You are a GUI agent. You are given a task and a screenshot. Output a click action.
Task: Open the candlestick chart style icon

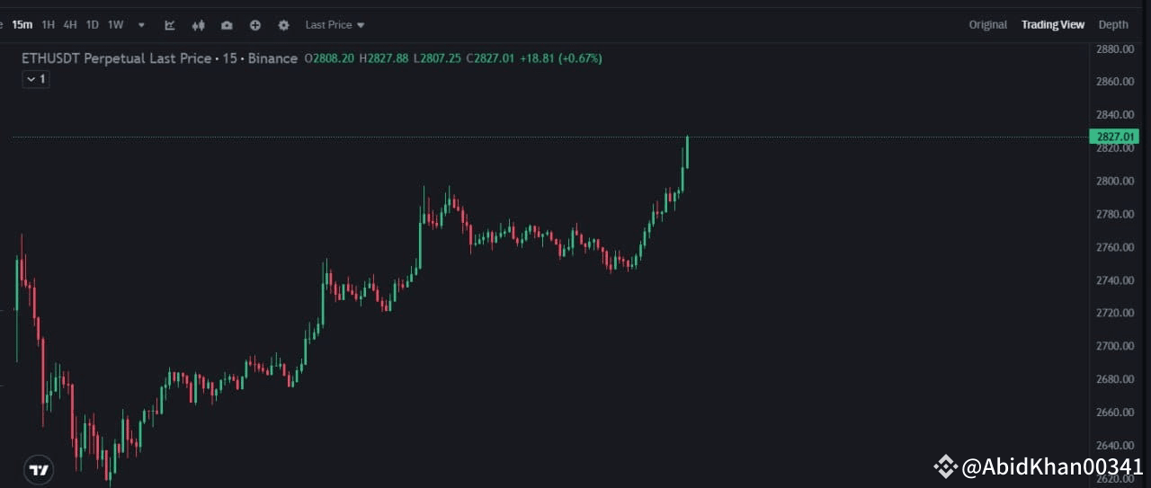pyautogui.click(x=199, y=25)
